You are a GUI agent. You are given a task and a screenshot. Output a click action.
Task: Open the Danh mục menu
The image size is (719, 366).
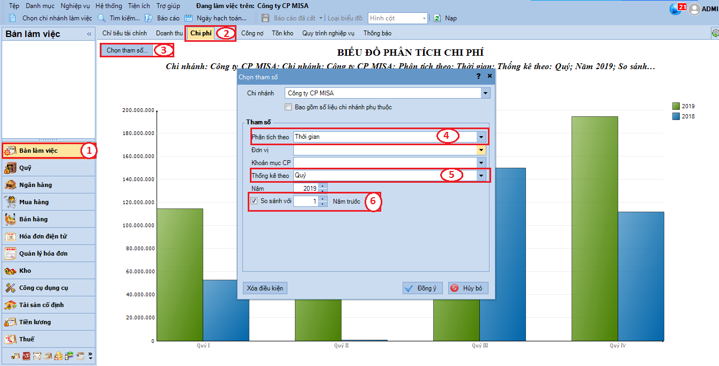click(x=39, y=6)
